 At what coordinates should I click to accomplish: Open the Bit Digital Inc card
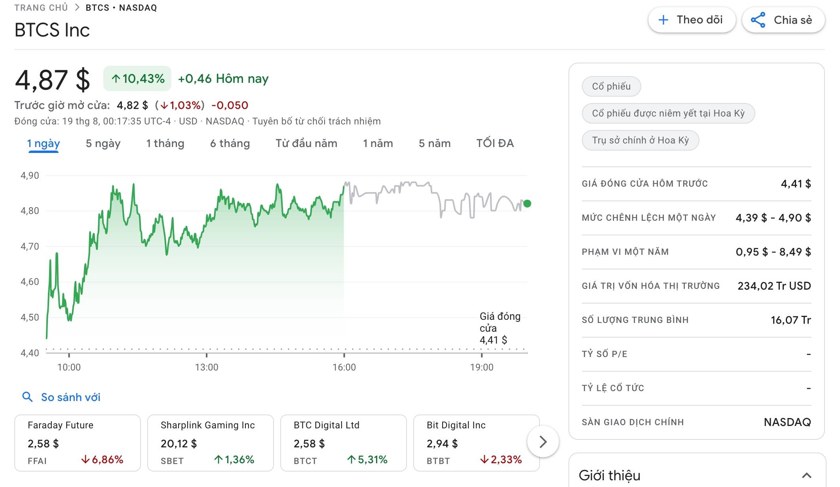tap(477, 443)
